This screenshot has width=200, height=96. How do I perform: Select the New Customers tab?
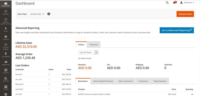(x=126, y=81)
